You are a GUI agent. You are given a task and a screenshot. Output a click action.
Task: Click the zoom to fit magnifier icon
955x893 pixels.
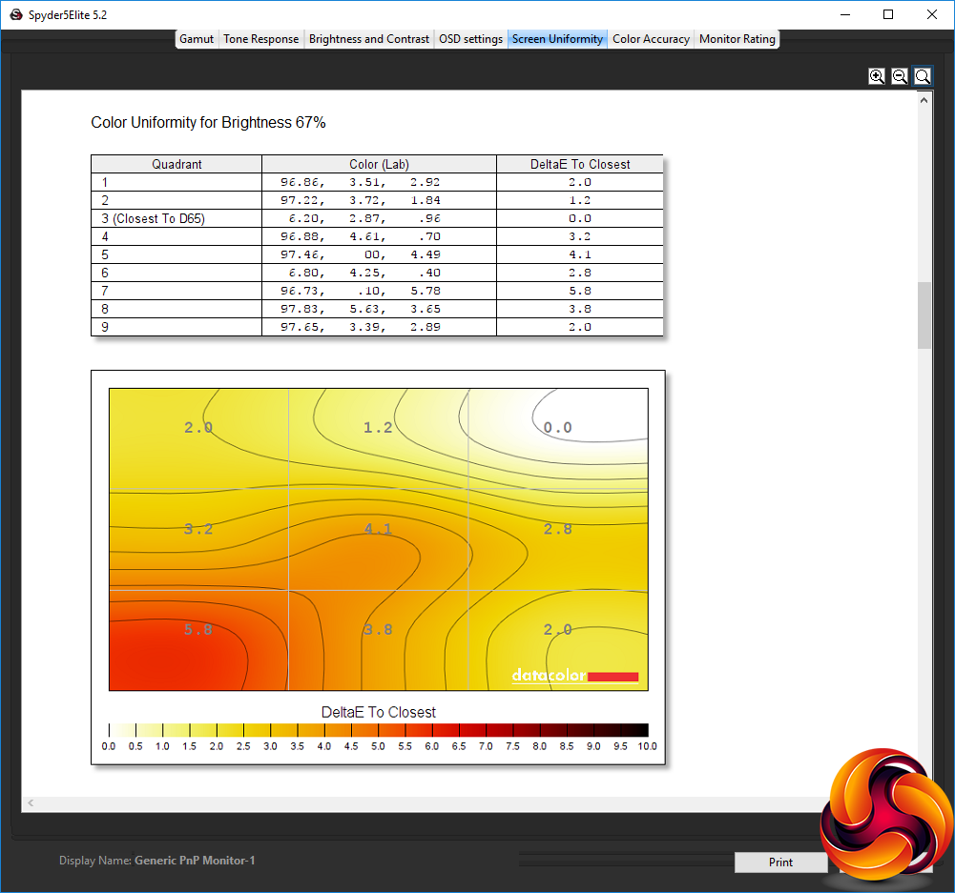[923, 76]
